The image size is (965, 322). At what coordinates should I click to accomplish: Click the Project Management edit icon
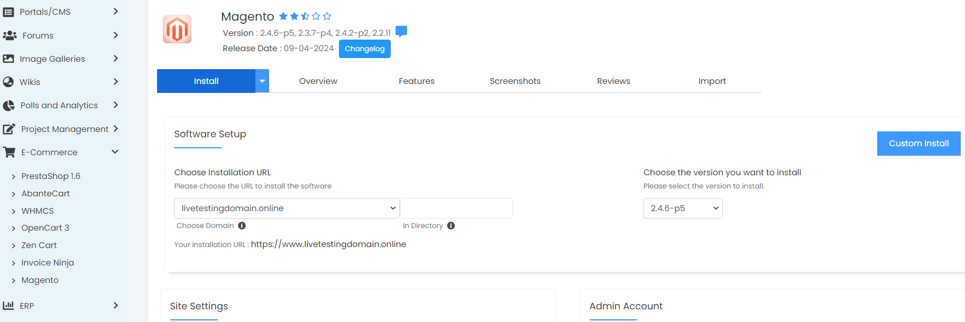click(9, 129)
